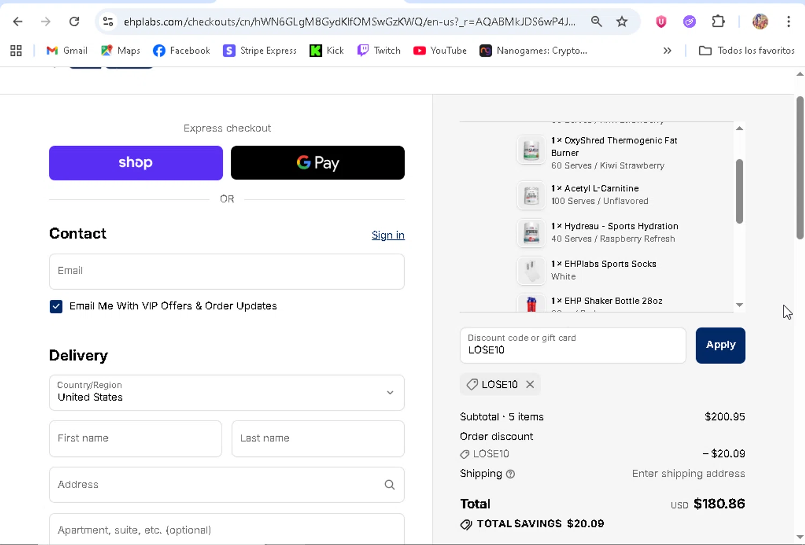
Task: Click the page scrollbar down arrow
Action: pos(800,537)
